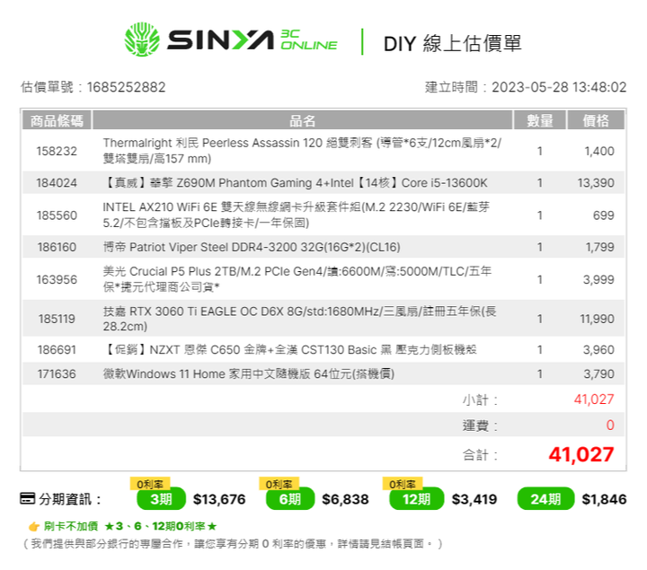Screen dimensions: 647x570
Task: Click the Patriot Viper Steel DDR4-3200 product name
Action: (252, 247)
